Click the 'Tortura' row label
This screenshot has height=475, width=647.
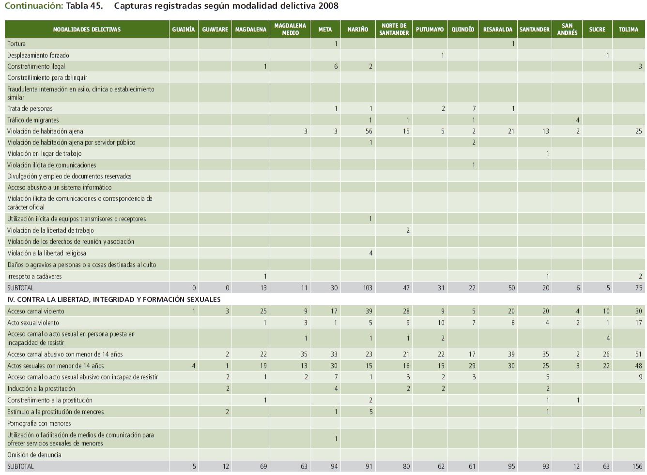[16, 44]
